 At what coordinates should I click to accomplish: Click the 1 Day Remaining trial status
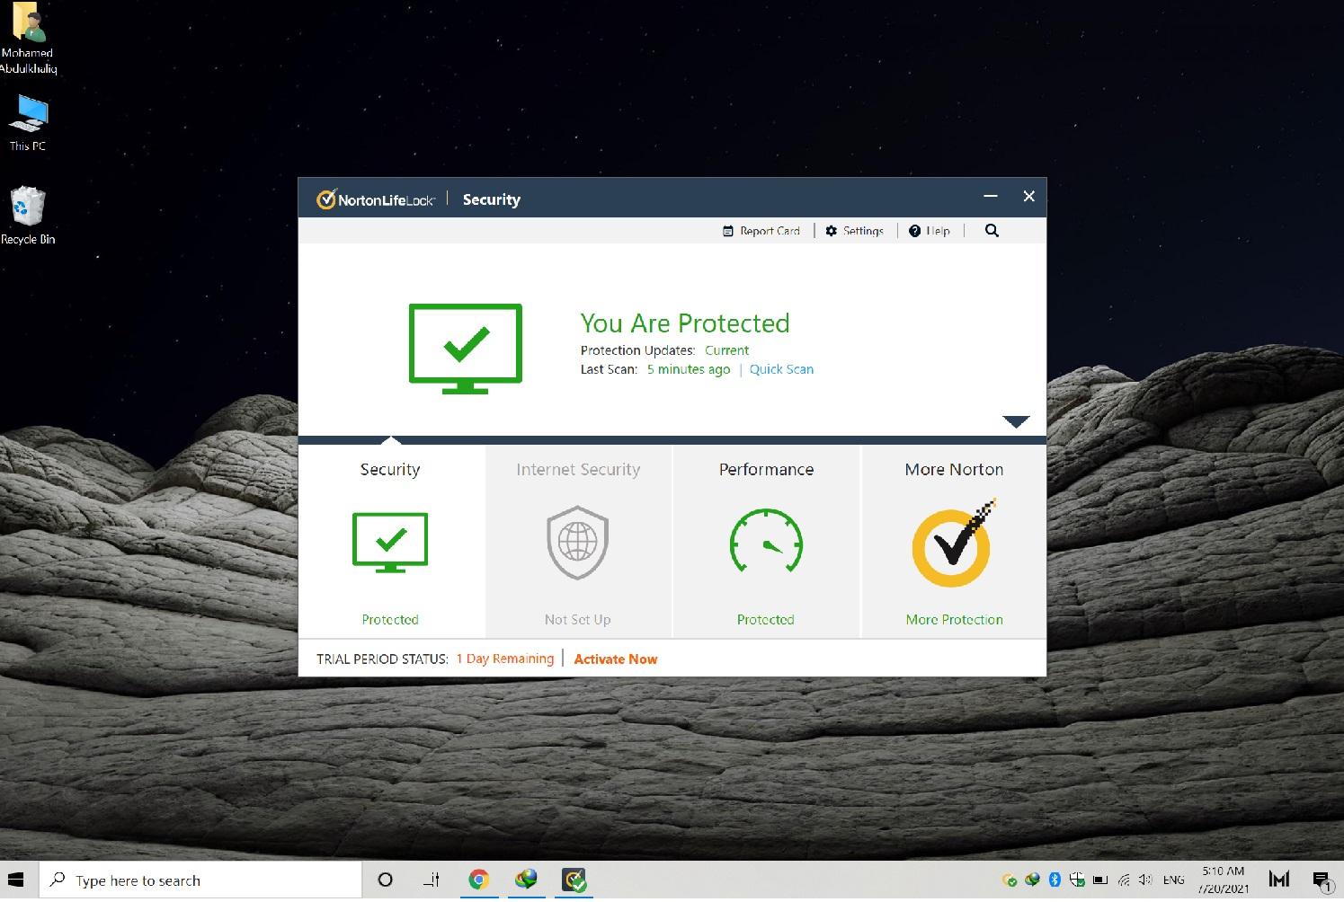tap(505, 659)
